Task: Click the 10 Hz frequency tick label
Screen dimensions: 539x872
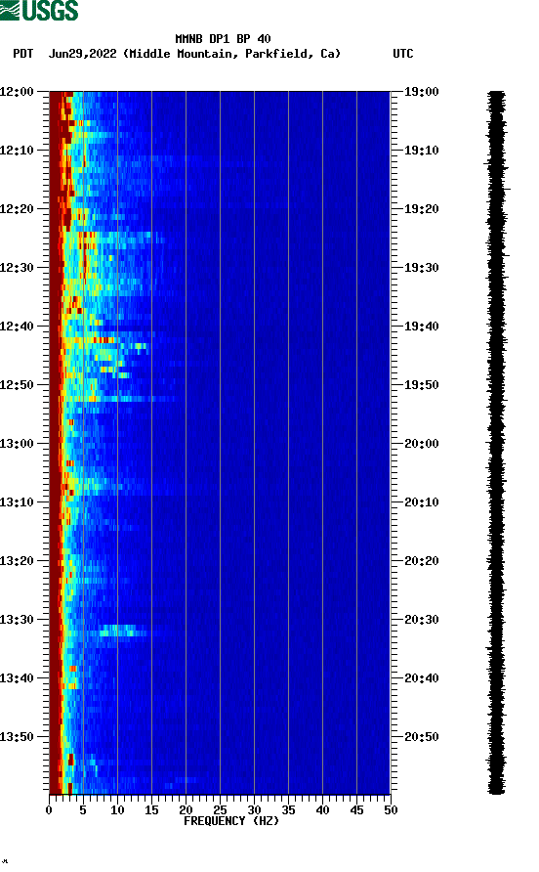Action: (x=117, y=810)
